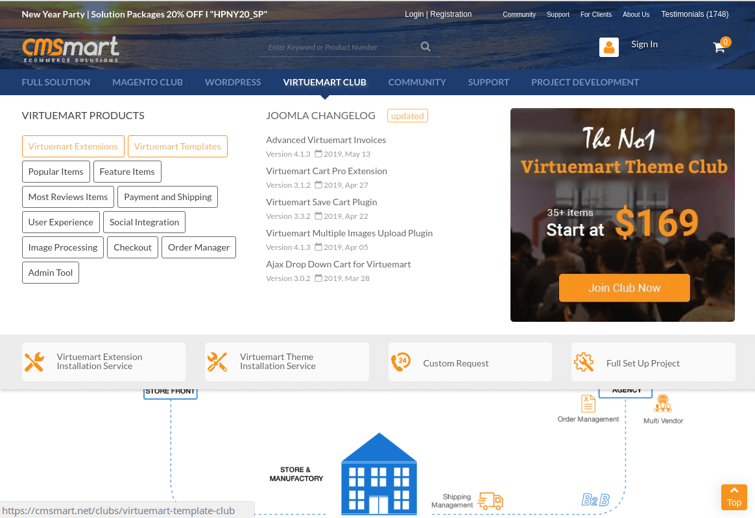Image resolution: width=755 pixels, height=518 pixels.
Task: Click the 24-hour phone Custom Request icon
Action: point(401,362)
